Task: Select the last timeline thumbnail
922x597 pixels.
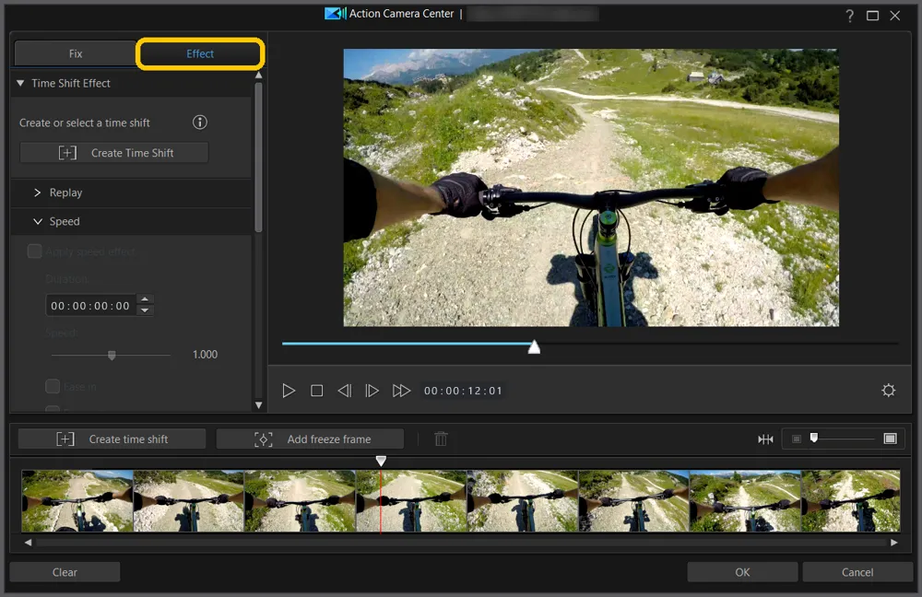Action: (850, 500)
